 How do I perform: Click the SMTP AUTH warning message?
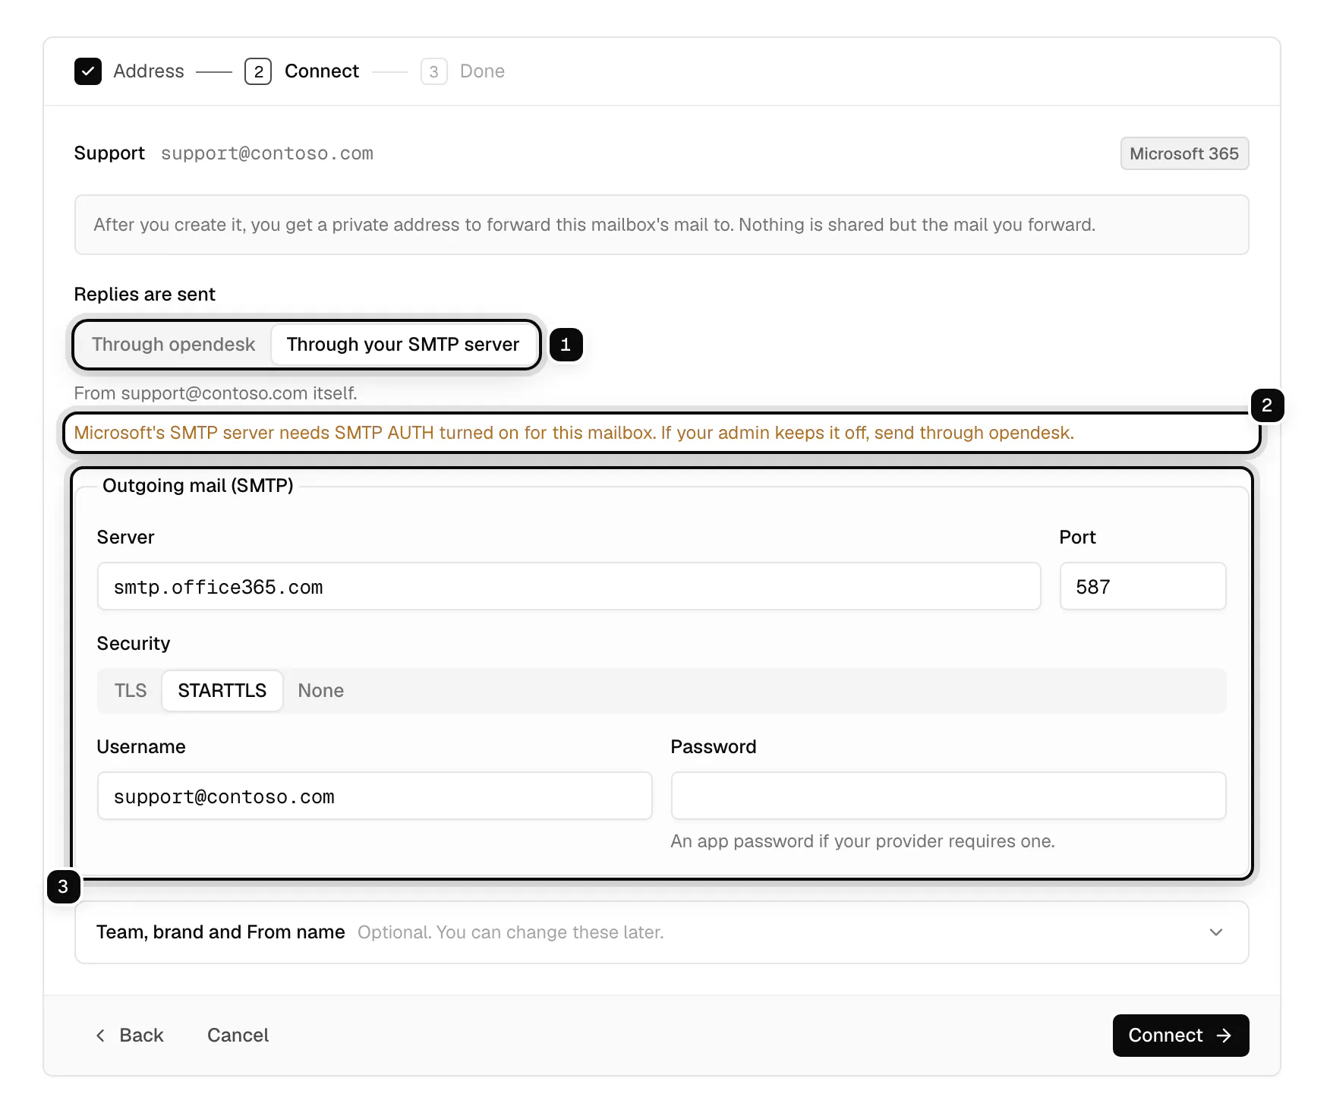[574, 433]
